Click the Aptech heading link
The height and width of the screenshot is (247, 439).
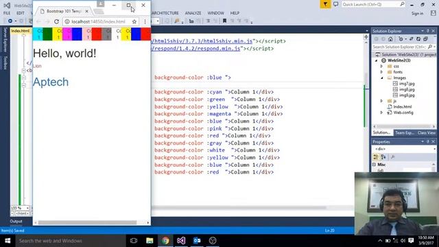51,82
